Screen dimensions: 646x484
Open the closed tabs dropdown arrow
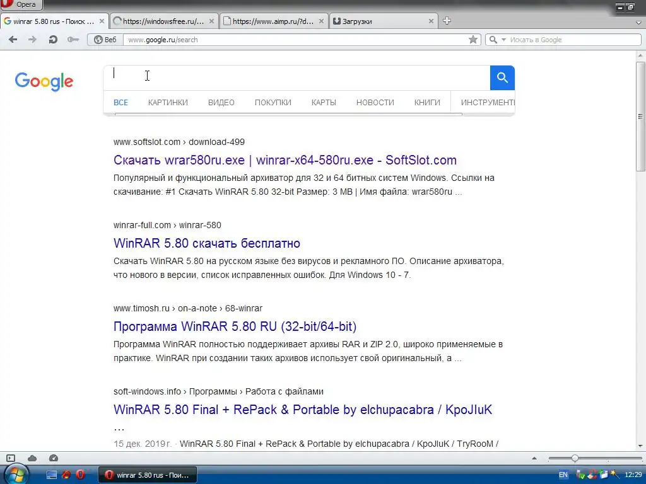[x=638, y=23]
